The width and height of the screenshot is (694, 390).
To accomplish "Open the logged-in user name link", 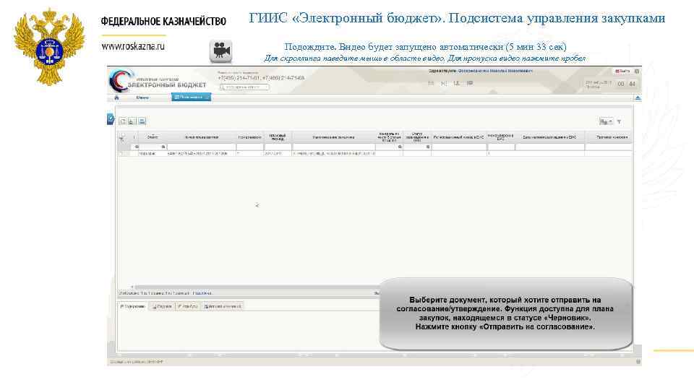I will pos(495,71).
